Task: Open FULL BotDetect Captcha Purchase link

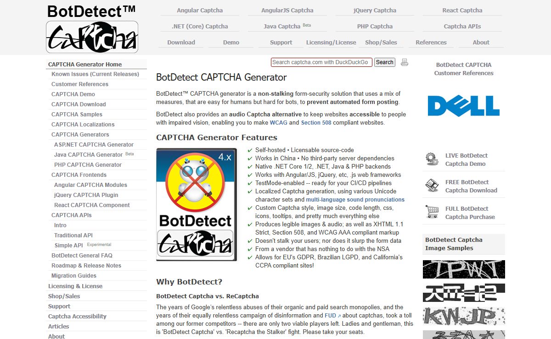Action: coord(470,213)
